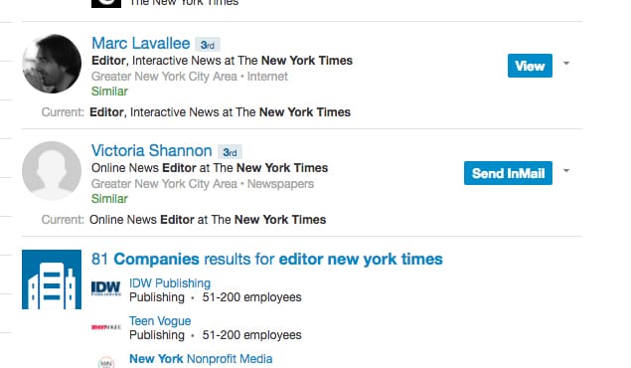Image resolution: width=631 pixels, height=368 pixels.
Task: Open the IDW Publishing logo
Action: 106,288
